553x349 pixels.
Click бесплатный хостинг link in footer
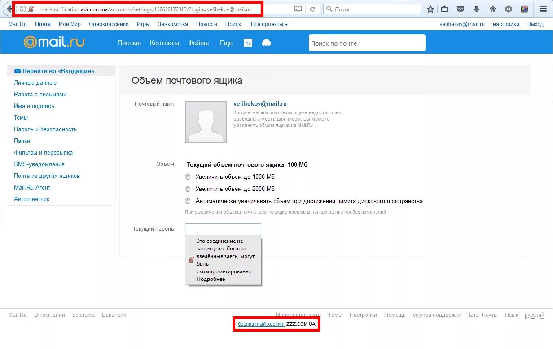point(261,324)
